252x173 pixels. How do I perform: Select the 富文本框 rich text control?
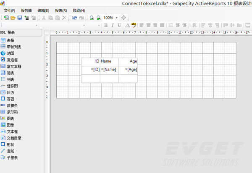click(11, 66)
